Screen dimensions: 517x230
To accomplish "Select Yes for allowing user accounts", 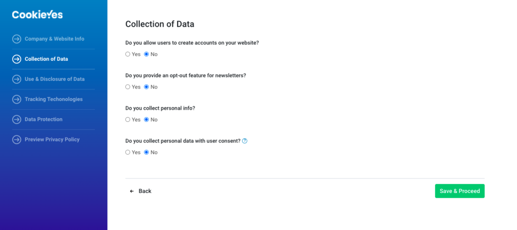I will [x=128, y=54].
